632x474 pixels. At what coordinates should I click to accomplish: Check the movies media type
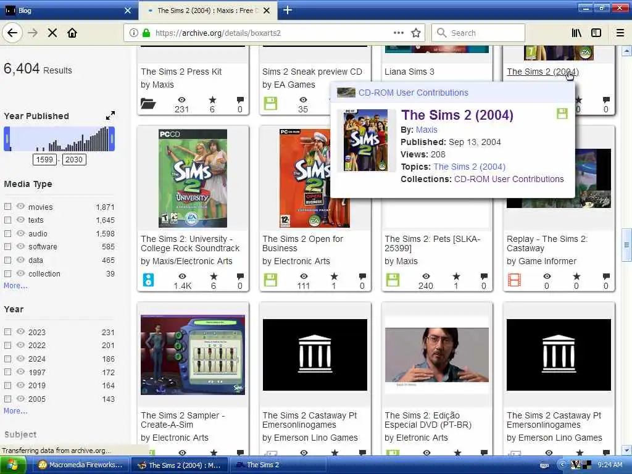click(7, 207)
